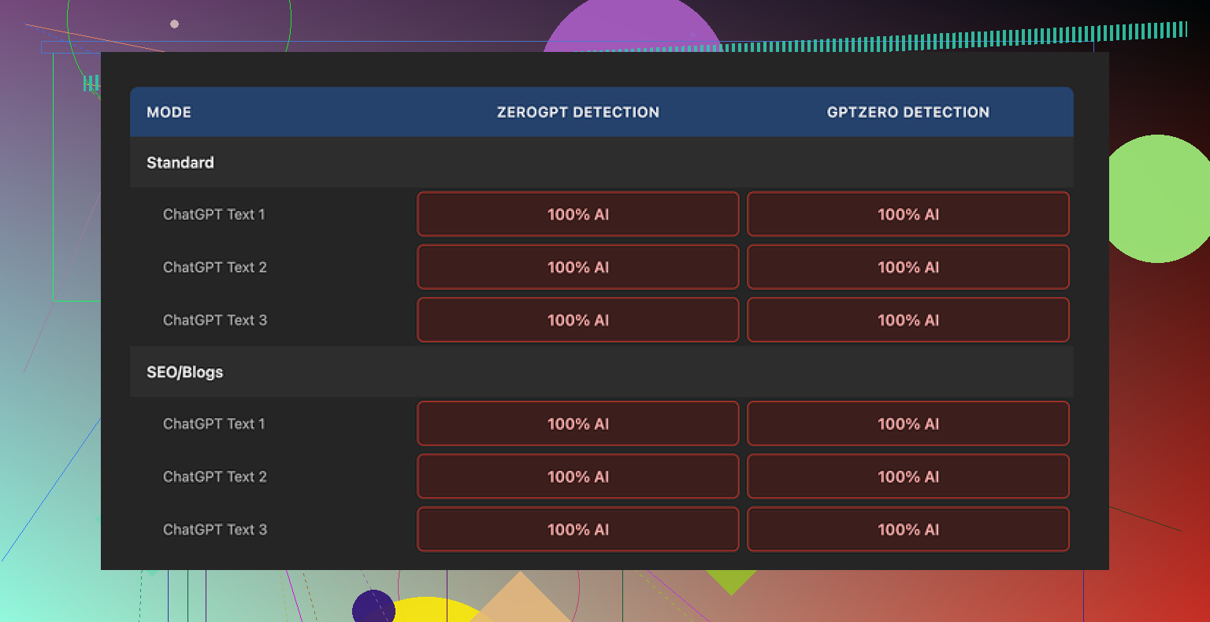The image size is (1210, 622).
Task: Click GPTZero result for SEO/Blogs ChatGPT Text 3
Action: pos(907,529)
